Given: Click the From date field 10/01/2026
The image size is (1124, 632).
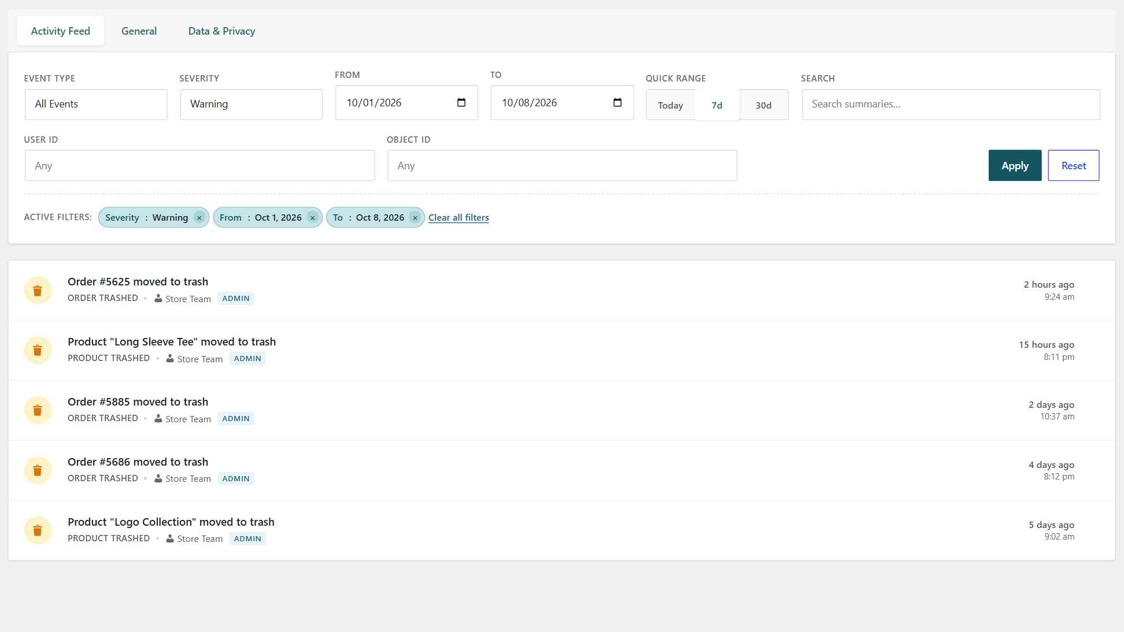Looking at the screenshot, I should tap(406, 103).
